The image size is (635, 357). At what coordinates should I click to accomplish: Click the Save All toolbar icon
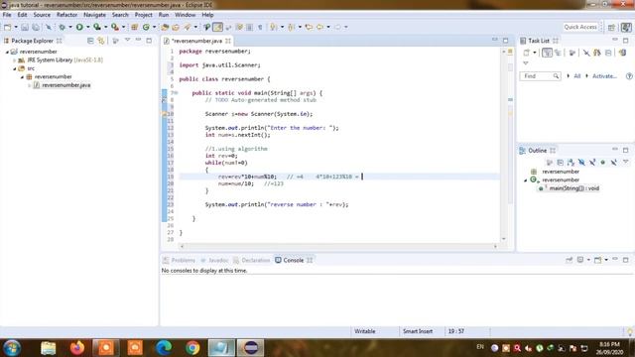(36, 27)
